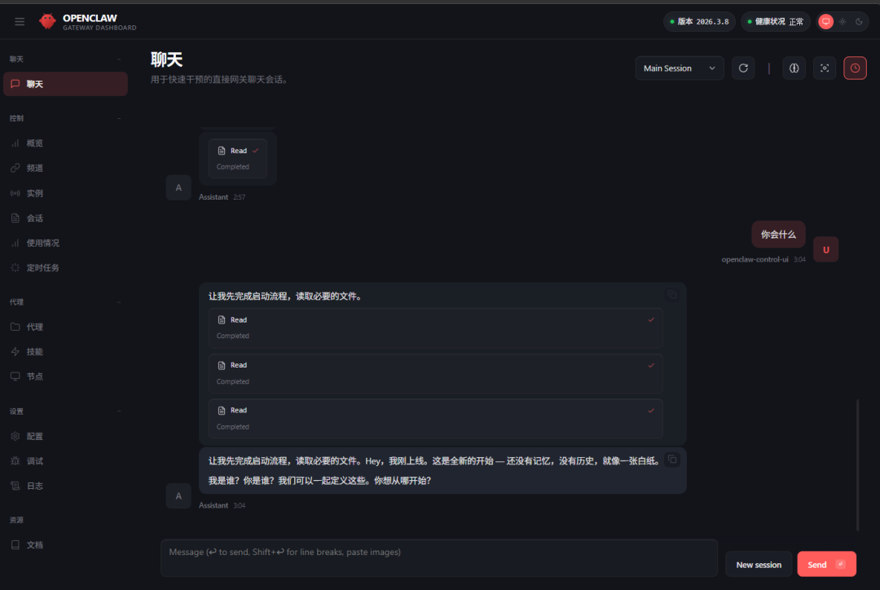Open the 日志 logs page
Viewport: 880px width, 590px height.
(x=65, y=486)
